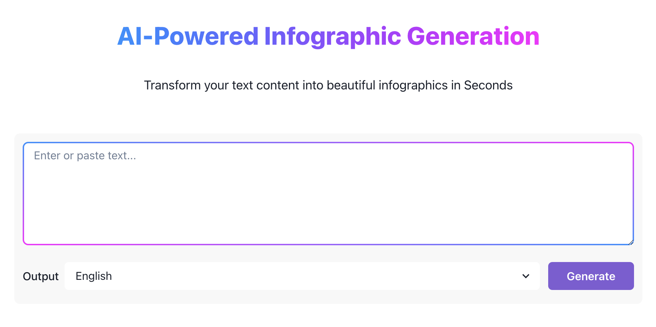This screenshot has width=656, height=327.
Task: Click the 'Output' label
Action: coord(40,276)
